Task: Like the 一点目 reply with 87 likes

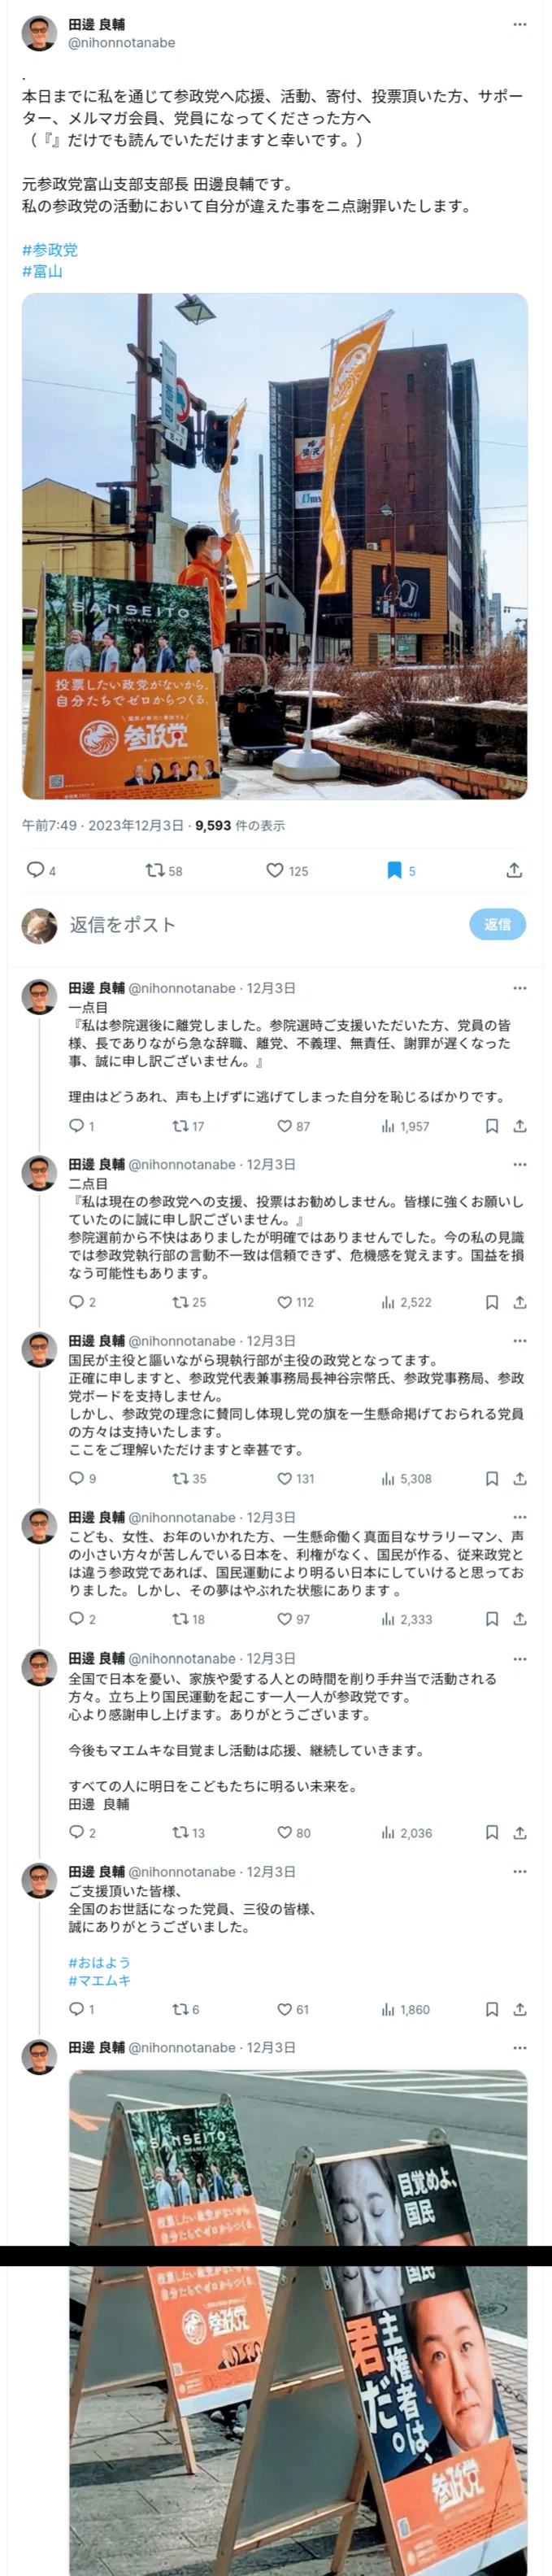Action: [x=293, y=1126]
